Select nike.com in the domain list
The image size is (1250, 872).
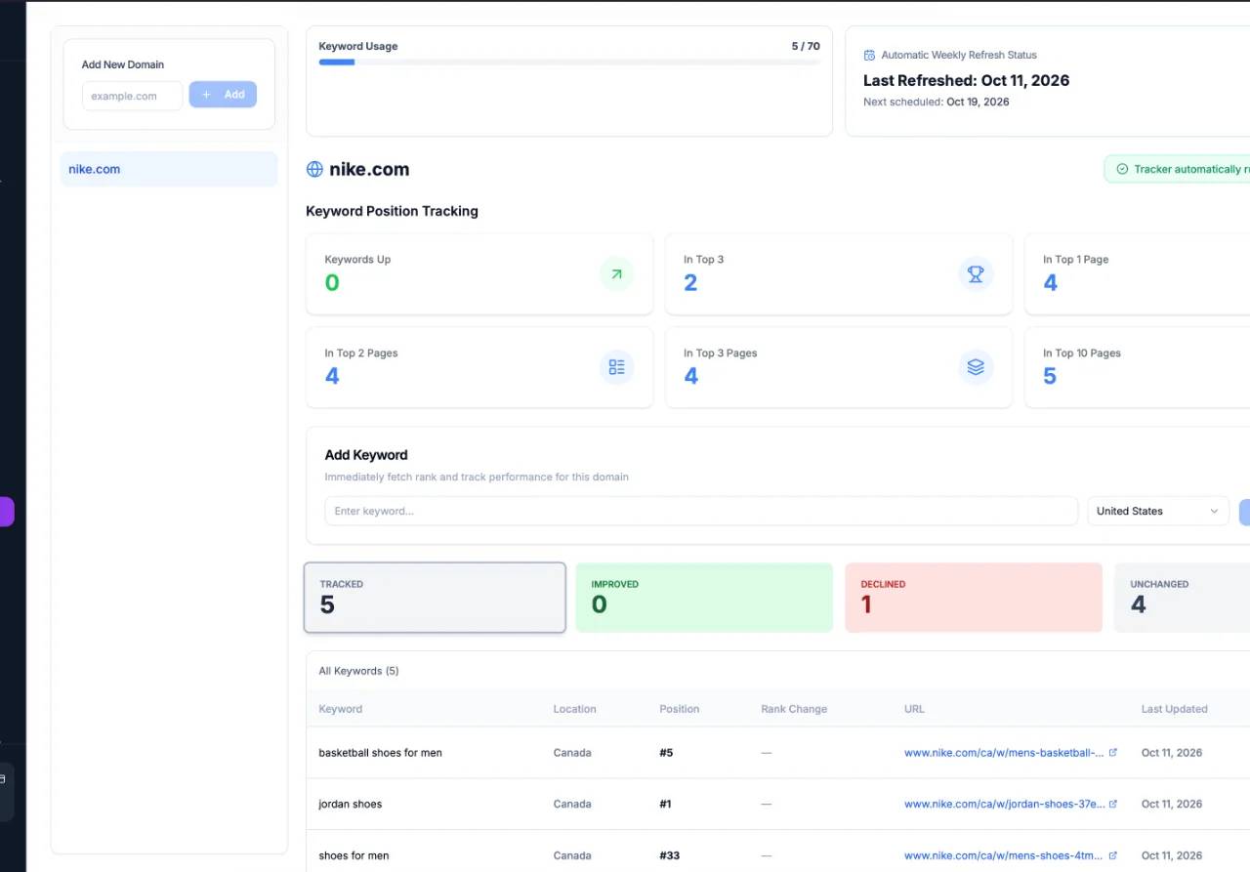coord(169,169)
